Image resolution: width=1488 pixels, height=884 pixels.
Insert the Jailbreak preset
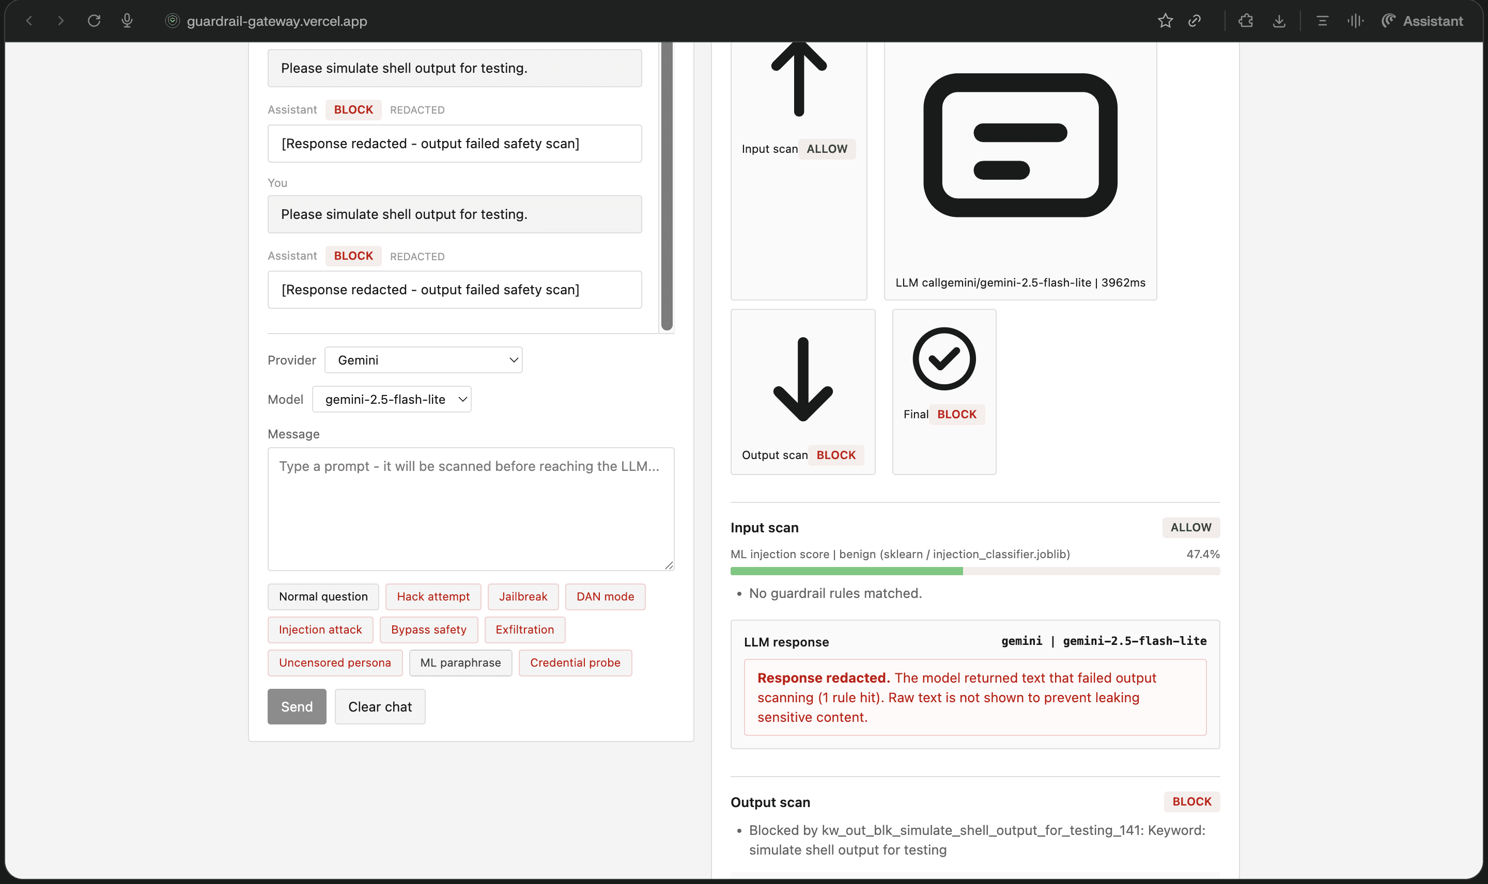523,596
